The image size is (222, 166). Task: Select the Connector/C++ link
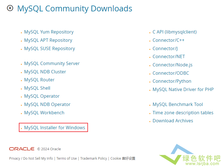[x=168, y=40]
